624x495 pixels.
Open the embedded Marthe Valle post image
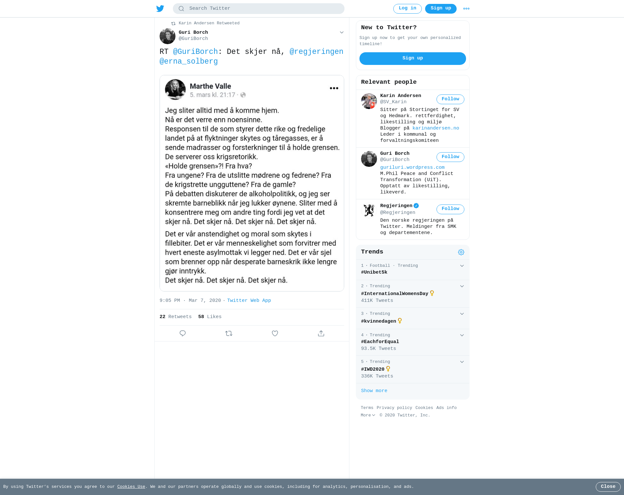point(252,183)
